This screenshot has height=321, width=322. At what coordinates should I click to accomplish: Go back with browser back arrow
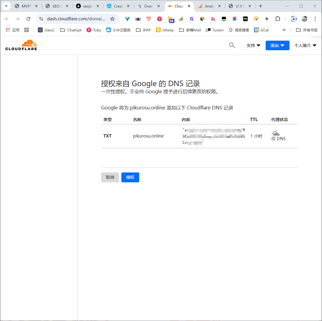point(7,19)
